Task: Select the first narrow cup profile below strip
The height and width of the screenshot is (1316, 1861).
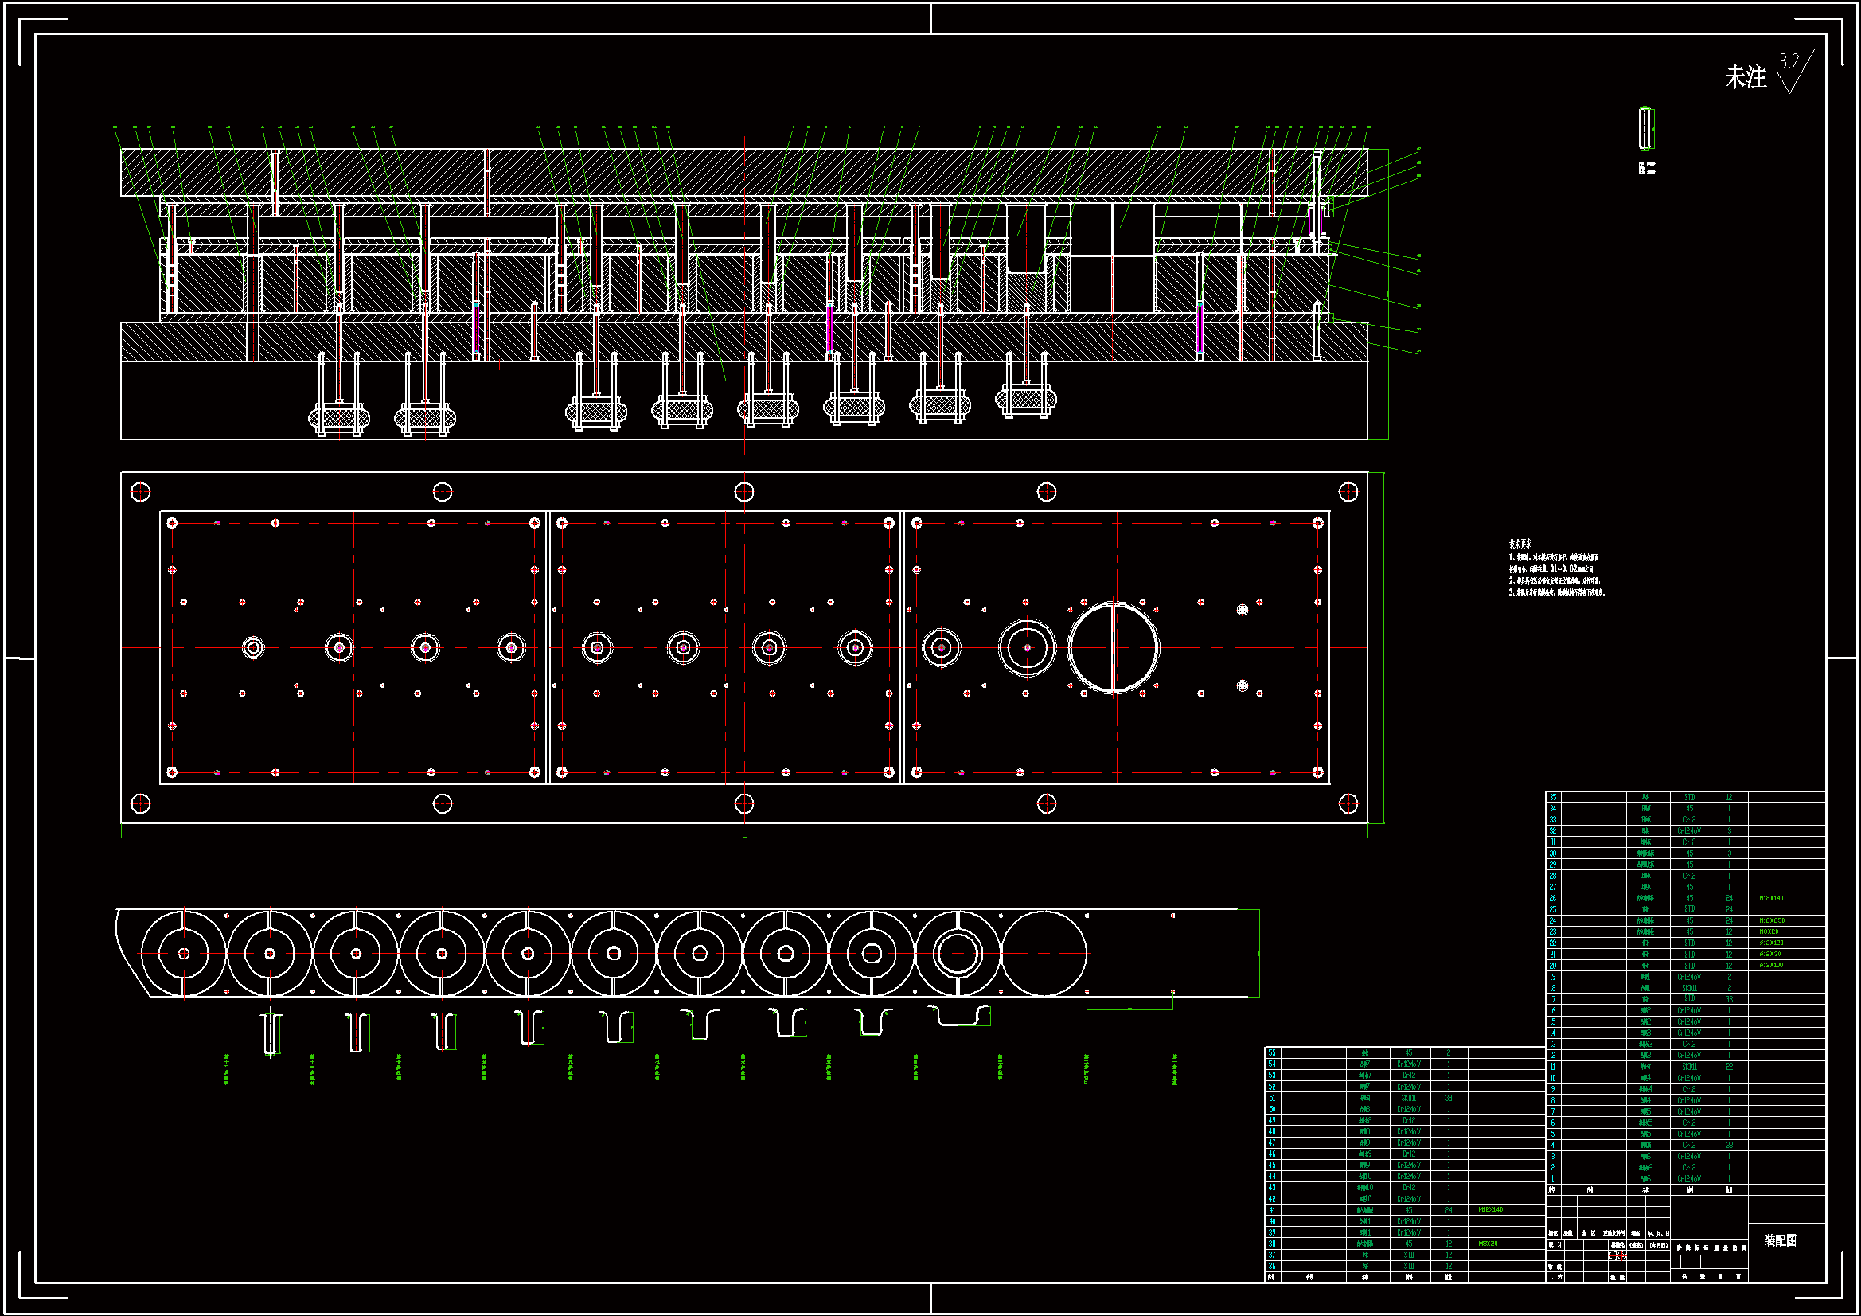Action: click(272, 1033)
